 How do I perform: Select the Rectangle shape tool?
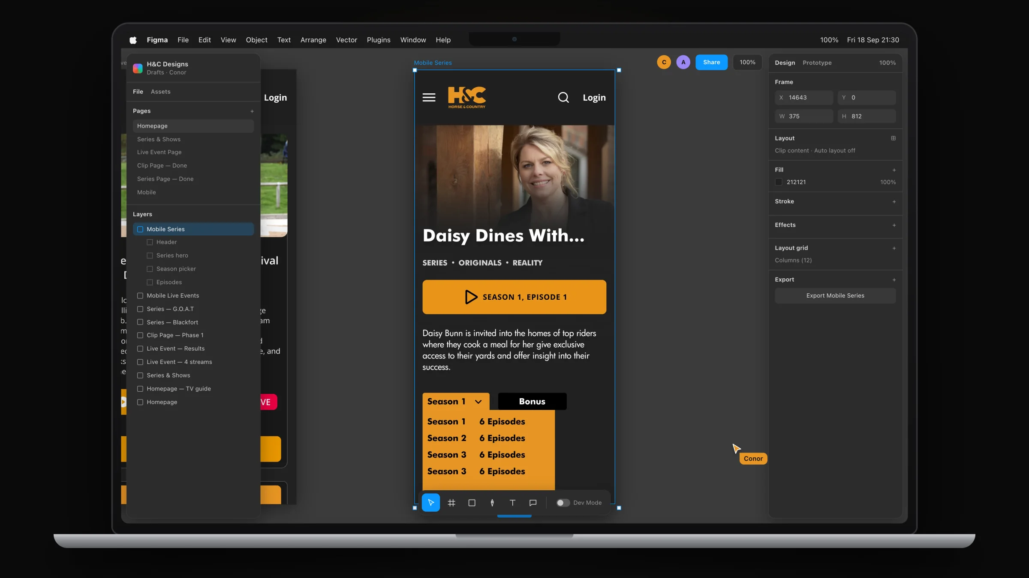472,503
